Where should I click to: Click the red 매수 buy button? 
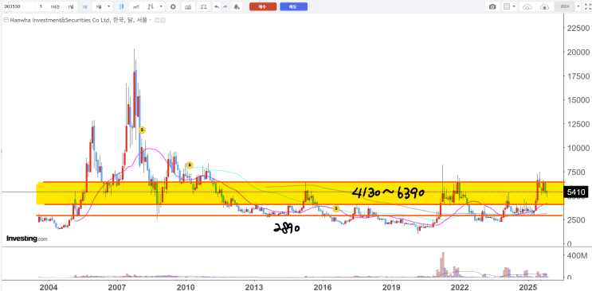(263, 6)
